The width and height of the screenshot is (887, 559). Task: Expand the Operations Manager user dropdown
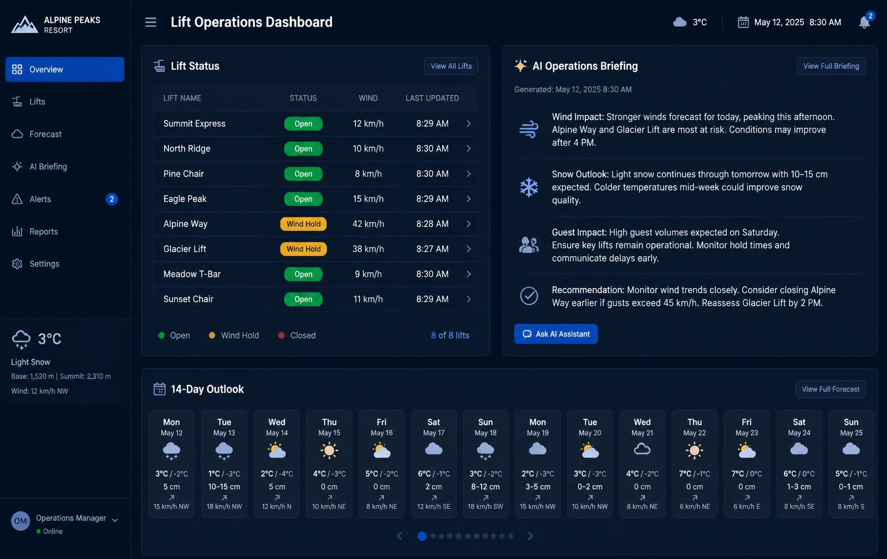(115, 520)
